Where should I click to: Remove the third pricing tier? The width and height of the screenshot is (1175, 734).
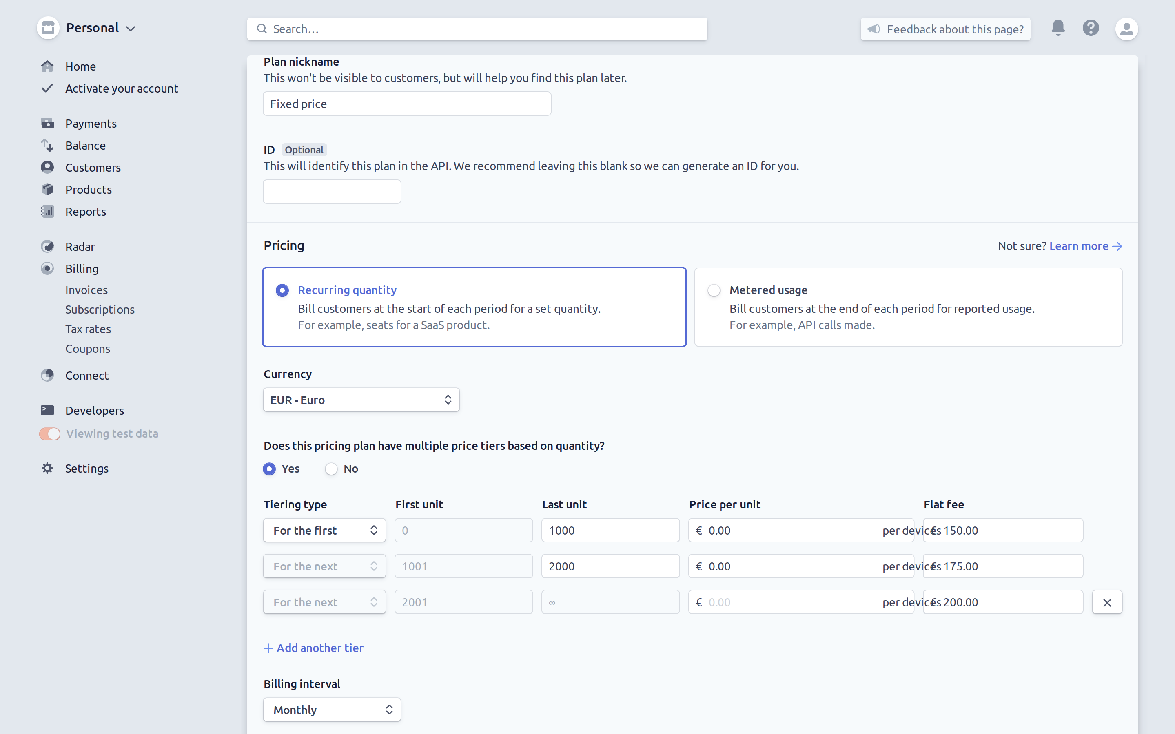pos(1107,602)
